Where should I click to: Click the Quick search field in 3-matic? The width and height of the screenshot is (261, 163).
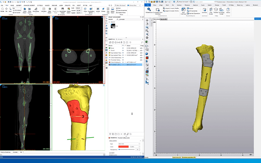tap(203, 2)
